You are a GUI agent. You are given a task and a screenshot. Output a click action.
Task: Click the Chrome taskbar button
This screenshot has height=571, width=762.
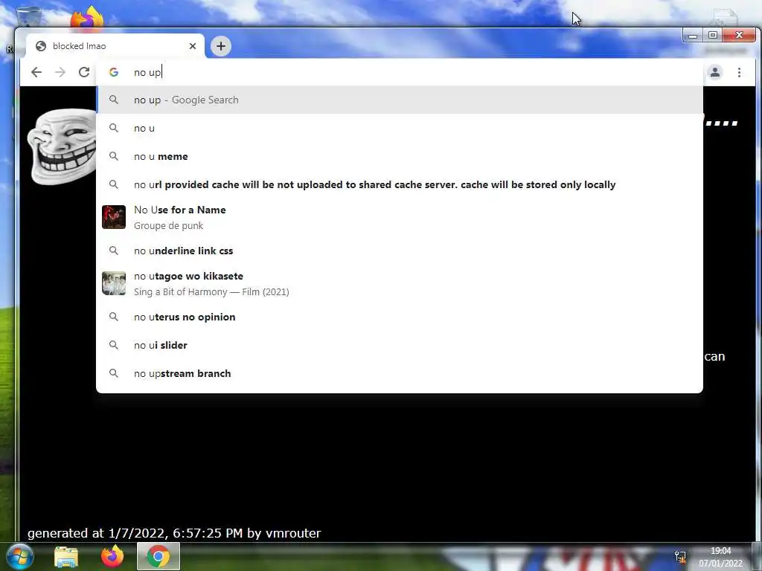point(159,556)
